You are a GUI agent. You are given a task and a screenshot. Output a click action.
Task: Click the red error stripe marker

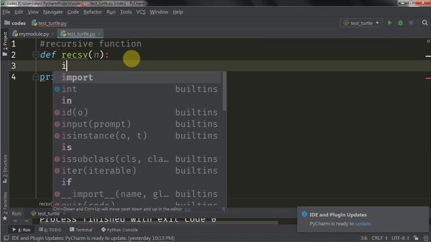tap(428, 78)
